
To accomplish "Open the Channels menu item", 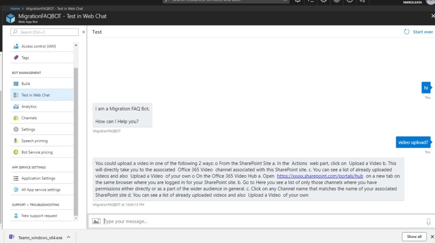I will click(42, 118).
